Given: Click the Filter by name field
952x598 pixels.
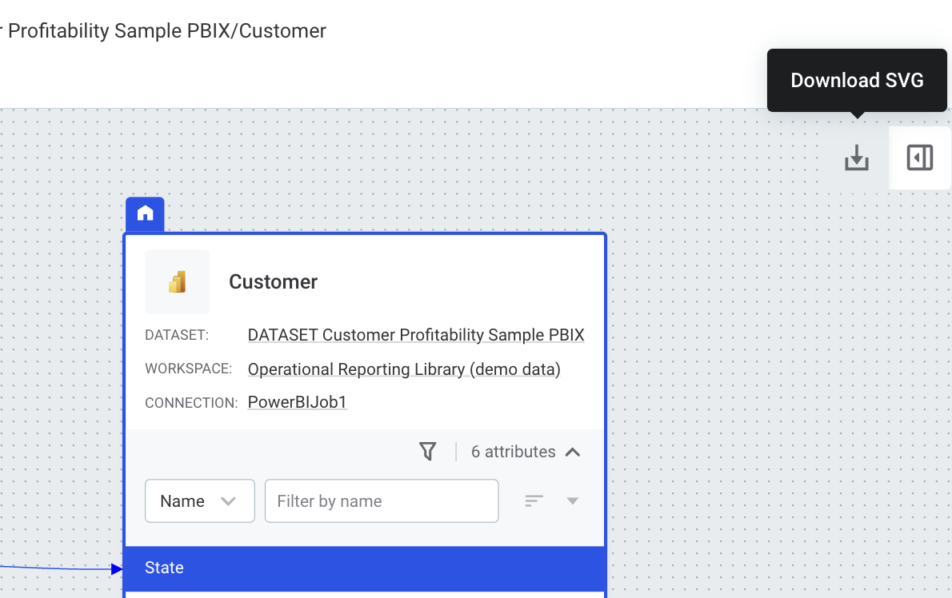Looking at the screenshot, I should (x=382, y=501).
